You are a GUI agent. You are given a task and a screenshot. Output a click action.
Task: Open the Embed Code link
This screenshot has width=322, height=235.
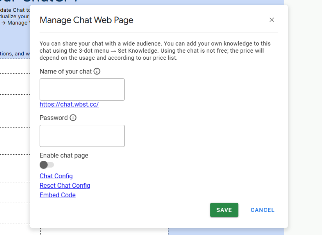57,195
